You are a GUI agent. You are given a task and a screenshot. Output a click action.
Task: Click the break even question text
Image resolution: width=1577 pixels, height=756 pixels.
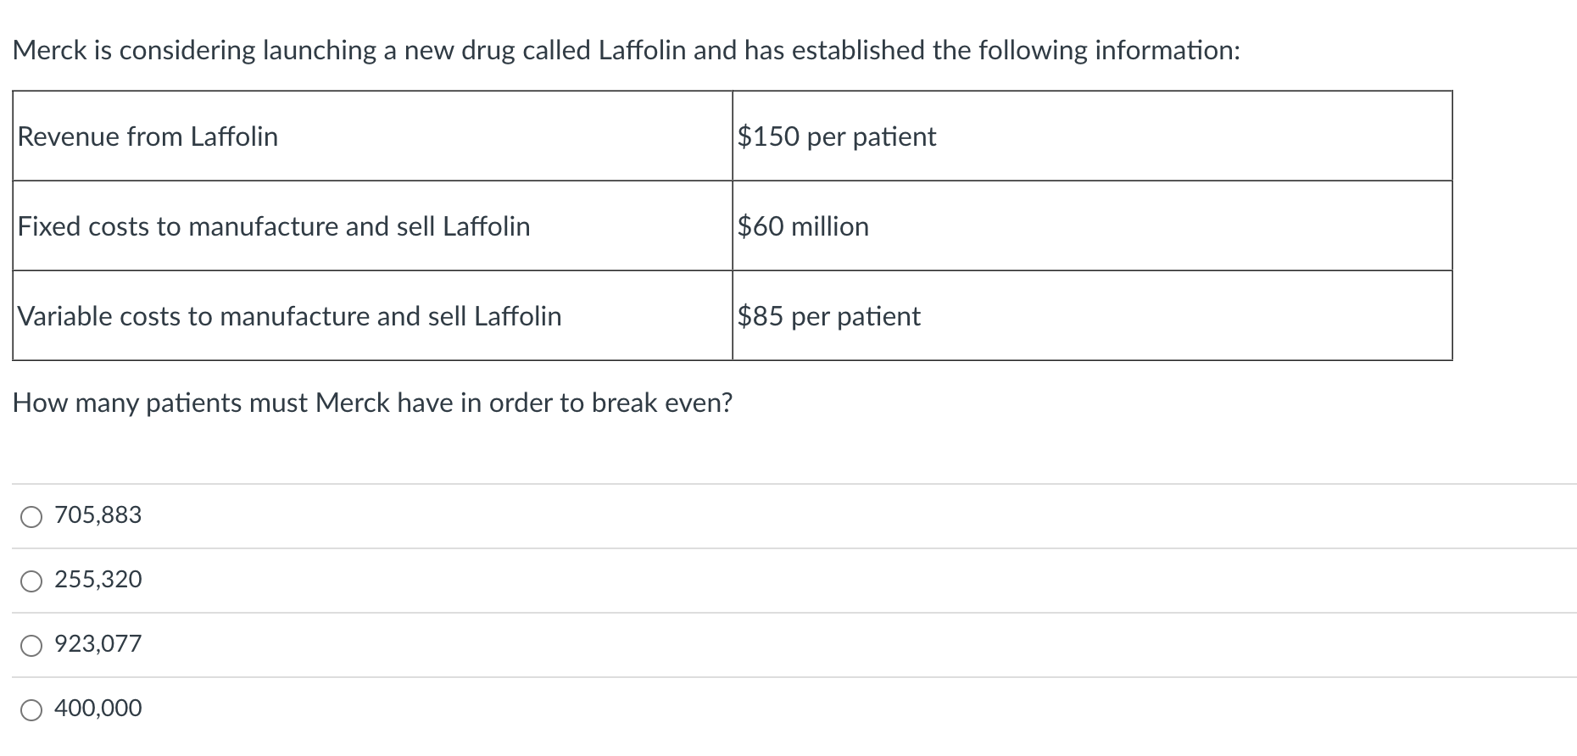(x=373, y=403)
